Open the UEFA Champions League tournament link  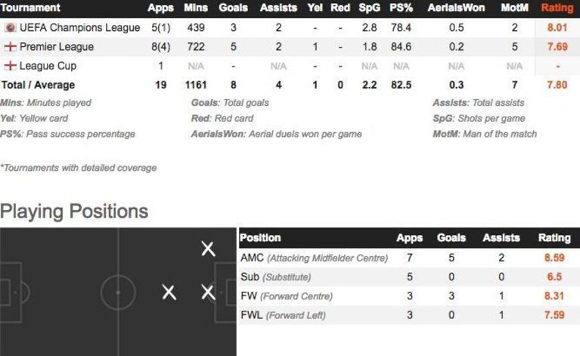pyautogui.click(x=79, y=27)
